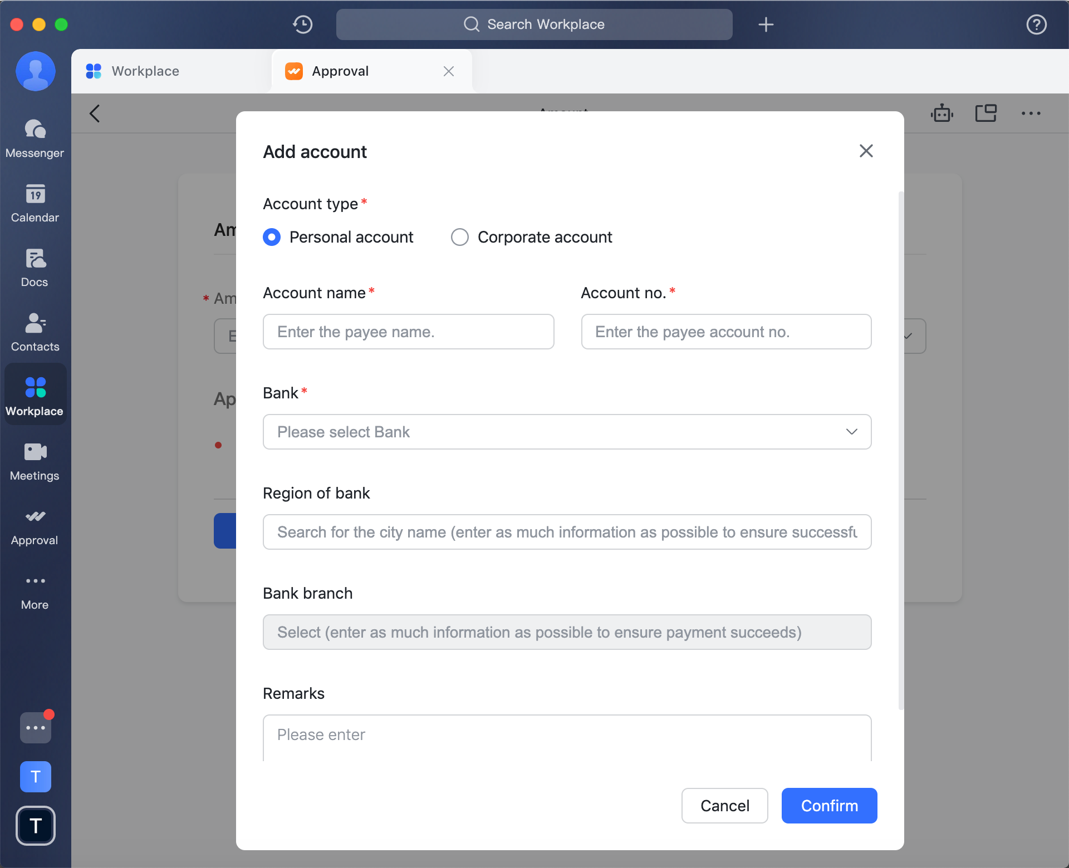This screenshot has height=868, width=1069.
Task: Select the Corporate account radio button
Action: click(x=460, y=237)
